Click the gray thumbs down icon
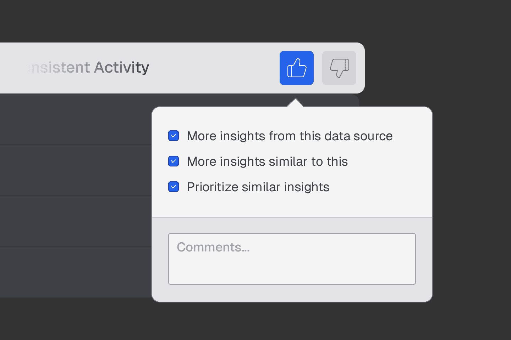The width and height of the screenshot is (511, 340). click(x=339, y=68)
